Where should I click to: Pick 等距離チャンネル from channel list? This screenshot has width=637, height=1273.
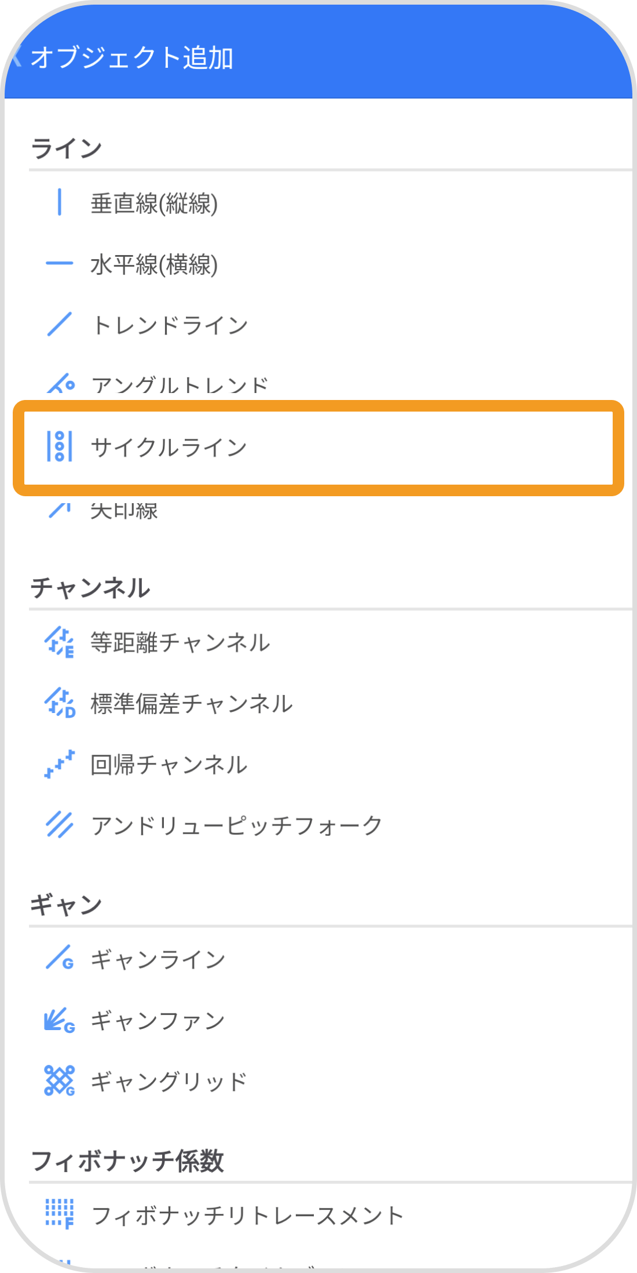coord(180,642)
